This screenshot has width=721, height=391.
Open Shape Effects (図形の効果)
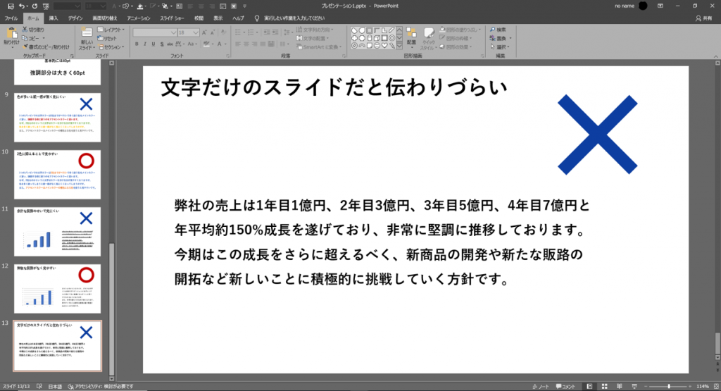[x=456, y=47]
